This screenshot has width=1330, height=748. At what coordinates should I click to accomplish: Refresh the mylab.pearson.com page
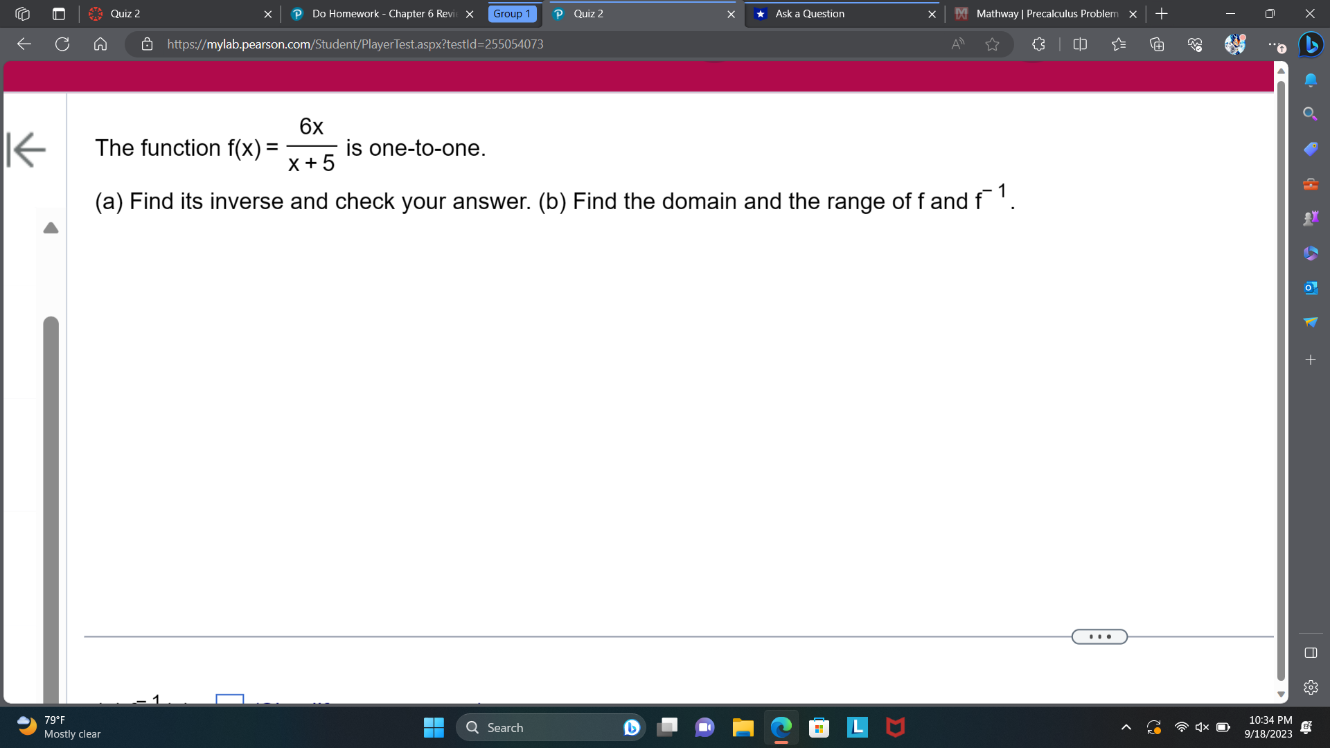(62, 44)
